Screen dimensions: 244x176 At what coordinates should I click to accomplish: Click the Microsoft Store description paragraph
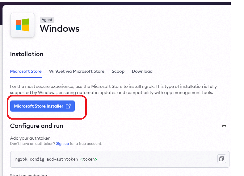click(113, 89)
